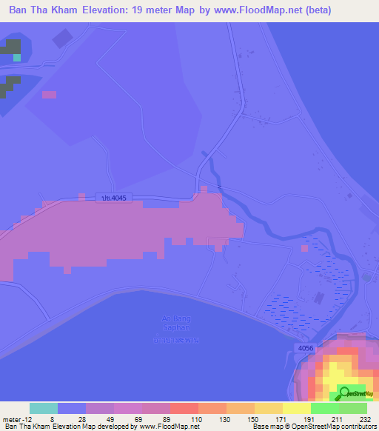Click the mauve-pink legend swatch for 69 meters
The image size is (379, 431).
(156, 409)
